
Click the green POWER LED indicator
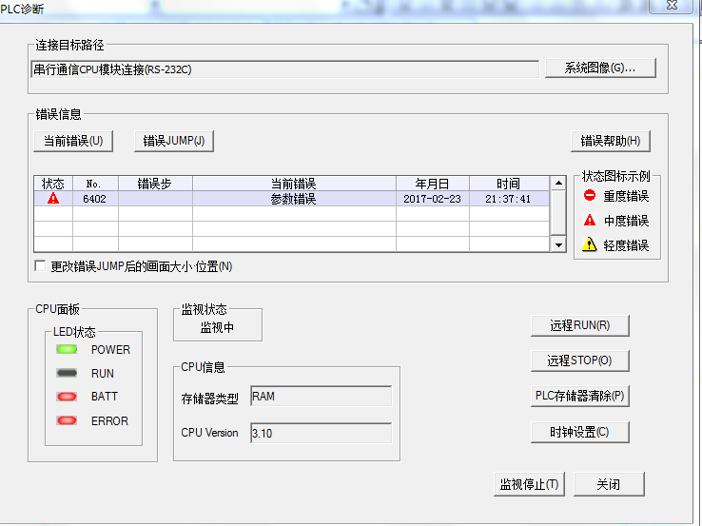68,350
